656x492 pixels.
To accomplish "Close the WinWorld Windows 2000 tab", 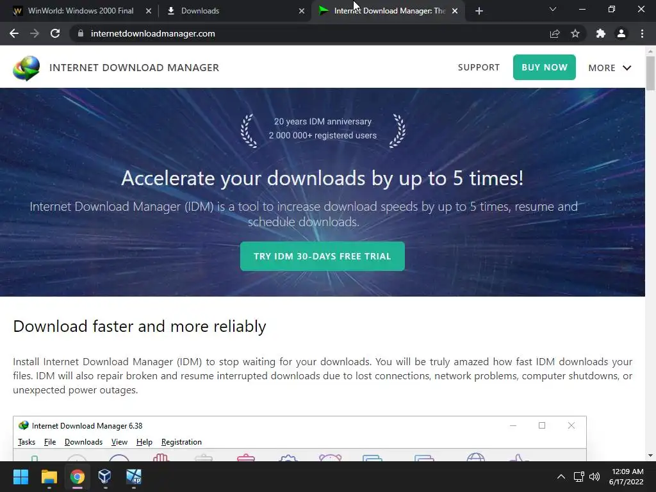I will (149, 11).
